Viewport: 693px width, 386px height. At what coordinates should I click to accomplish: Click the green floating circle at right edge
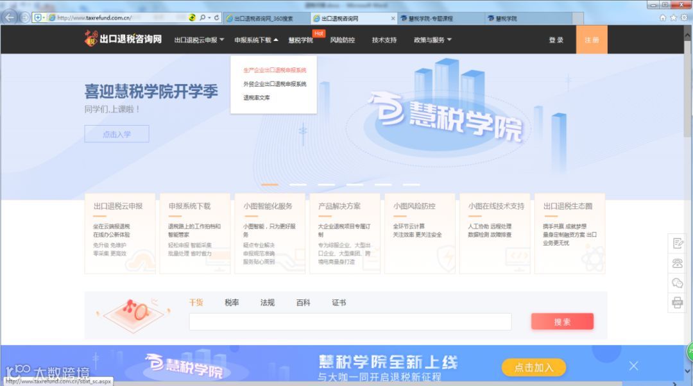pyautogui.click(x=690, y=352)
